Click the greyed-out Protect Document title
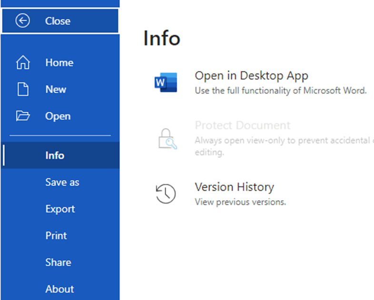The image size is (374, 300). click(242, 126)
